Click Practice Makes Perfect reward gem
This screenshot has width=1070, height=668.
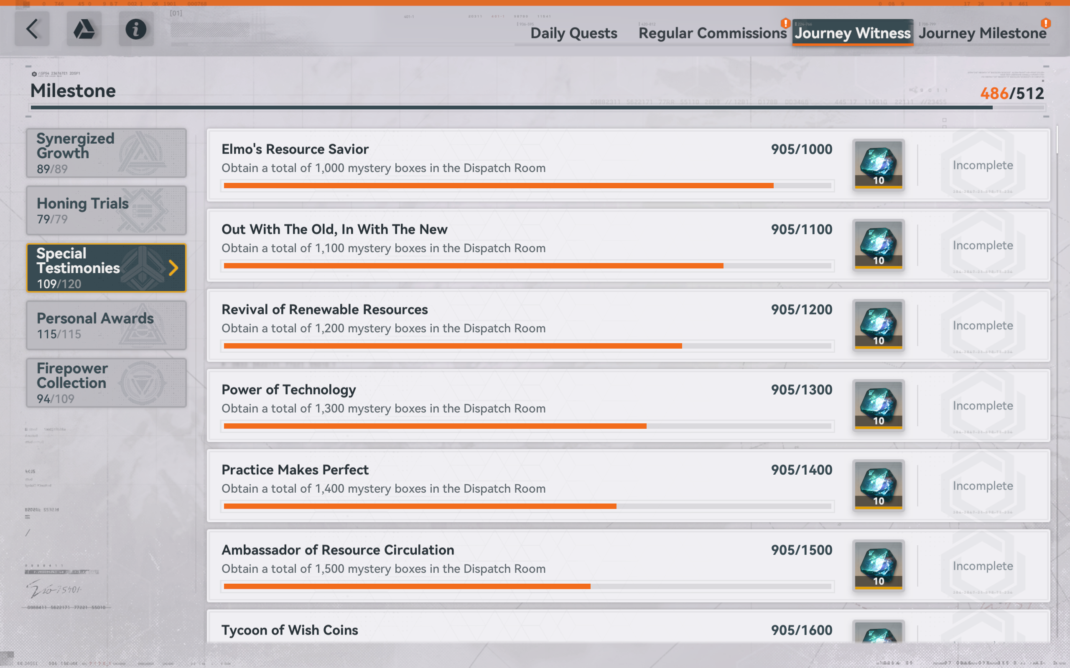878,486
